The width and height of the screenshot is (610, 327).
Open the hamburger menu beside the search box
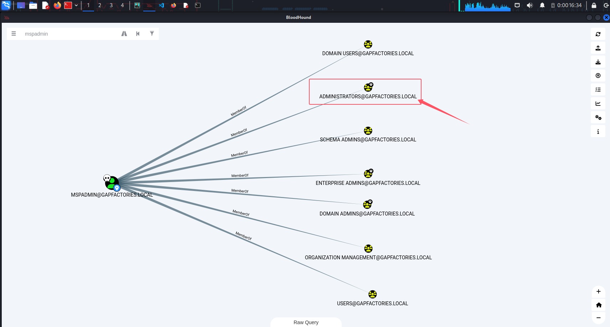click(14, 33)
